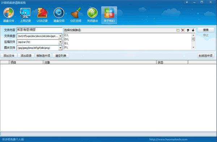The height and width of the screenshot is (142, 217).
Task: Open the 磁盘空间 disk space tool
Action: coord(59,15)
